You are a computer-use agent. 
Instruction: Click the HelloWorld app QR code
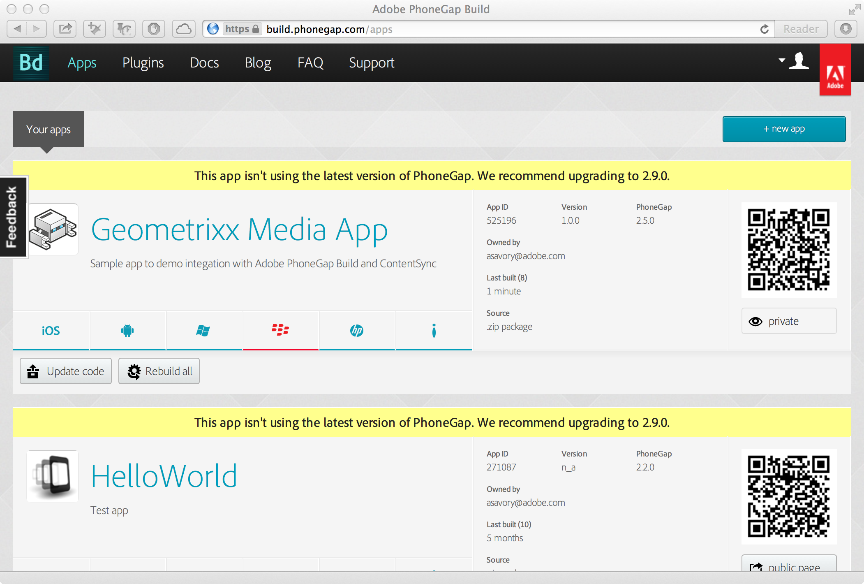click(x=789, y=496)
